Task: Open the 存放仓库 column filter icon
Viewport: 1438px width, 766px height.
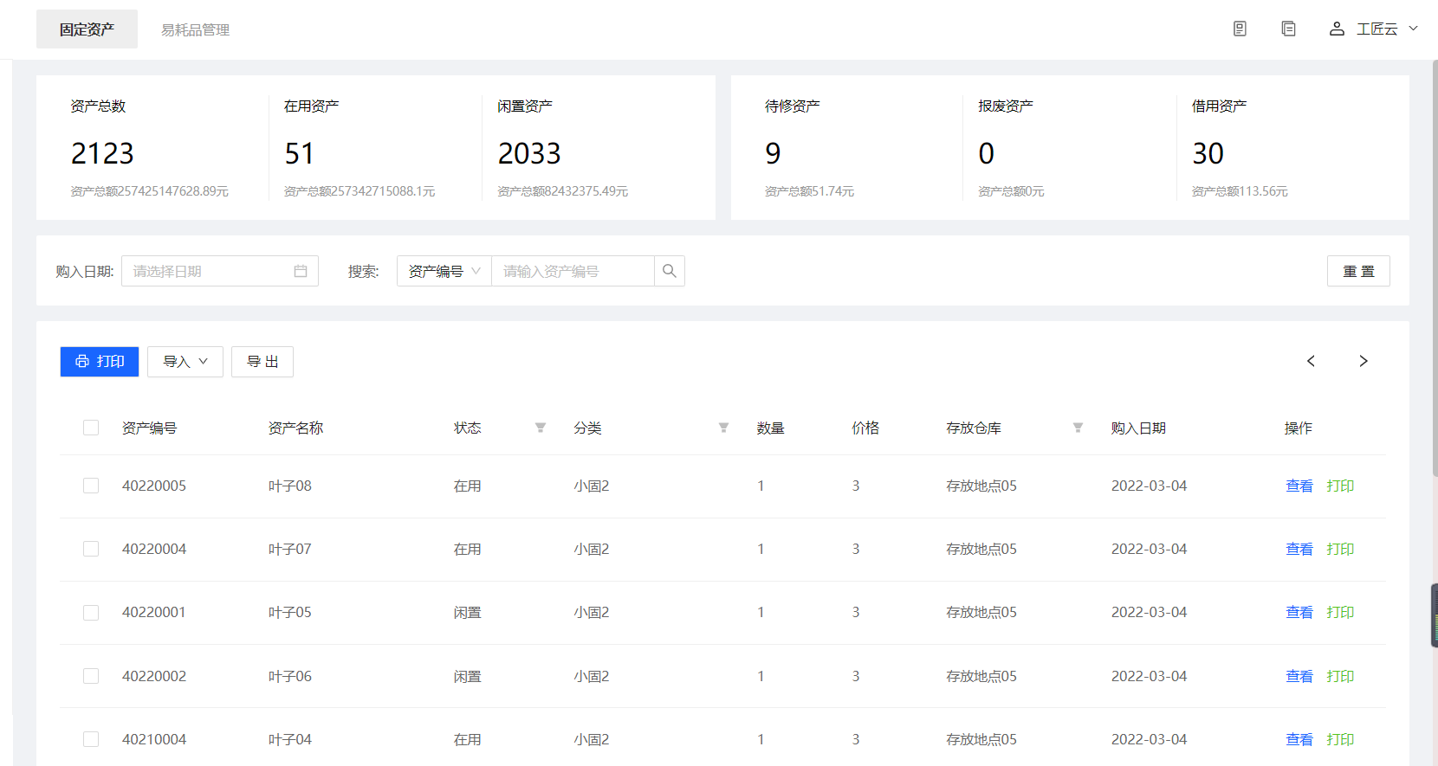Action: (x=1078, y=428)
